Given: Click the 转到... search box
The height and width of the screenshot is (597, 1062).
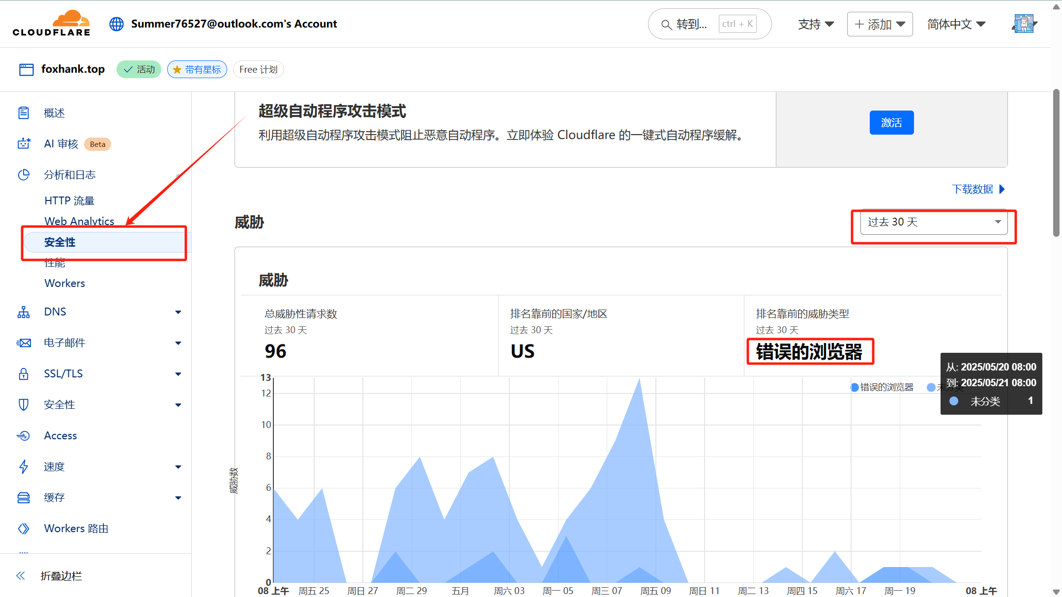Looking at the screenshot, I should pyautogui.click(x=709, y=24).
